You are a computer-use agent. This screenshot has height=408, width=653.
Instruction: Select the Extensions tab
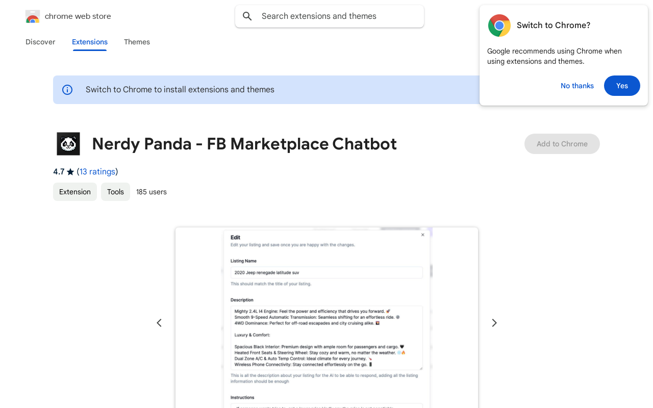[x=89, y=42]
